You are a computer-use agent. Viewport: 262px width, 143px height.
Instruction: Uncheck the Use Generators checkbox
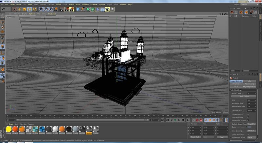point(248,117)
